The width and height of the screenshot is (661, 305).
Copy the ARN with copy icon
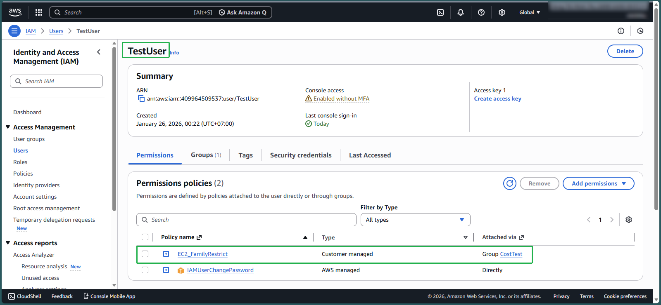(x=141, y=99)
